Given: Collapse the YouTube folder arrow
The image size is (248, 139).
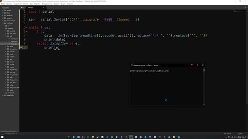Looking at the screenshot, I should (3, 23).
